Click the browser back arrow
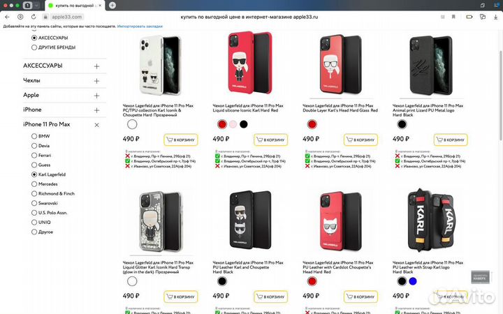503x314 pixels. [7, 17]
